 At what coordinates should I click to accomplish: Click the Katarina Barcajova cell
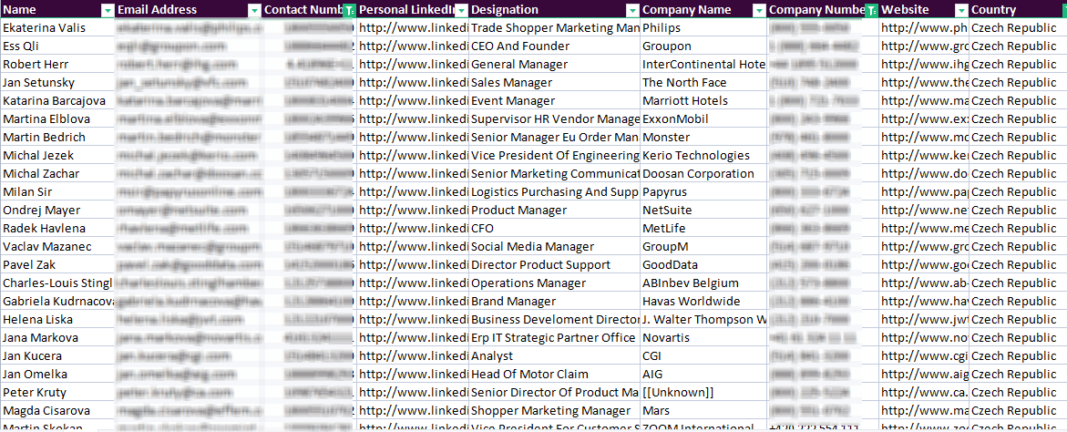[57, 100]
